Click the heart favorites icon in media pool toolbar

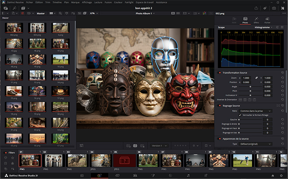pyautogui.click(x=66, y=13)
